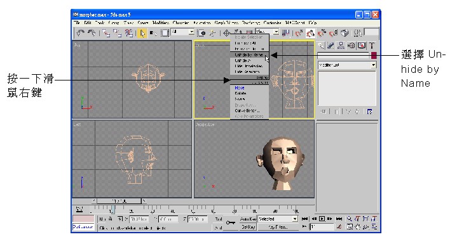The image size is (457, 244).
Task: Click Remove Modifier trash icon under the stack
Action: tap(357, 112)
